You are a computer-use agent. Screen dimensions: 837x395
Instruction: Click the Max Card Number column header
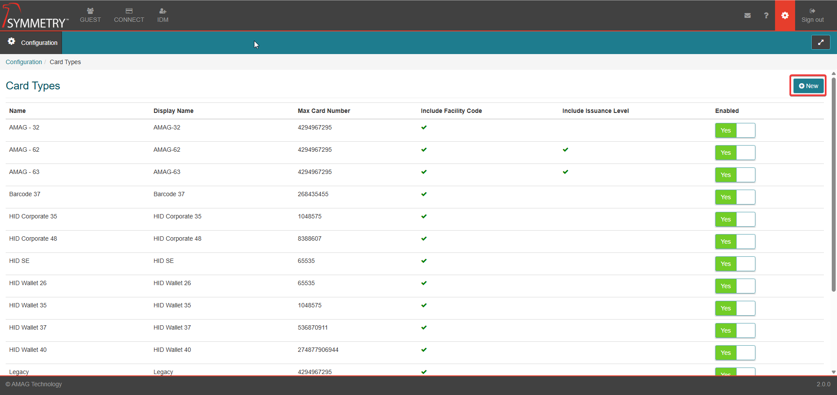click(324, 111)
